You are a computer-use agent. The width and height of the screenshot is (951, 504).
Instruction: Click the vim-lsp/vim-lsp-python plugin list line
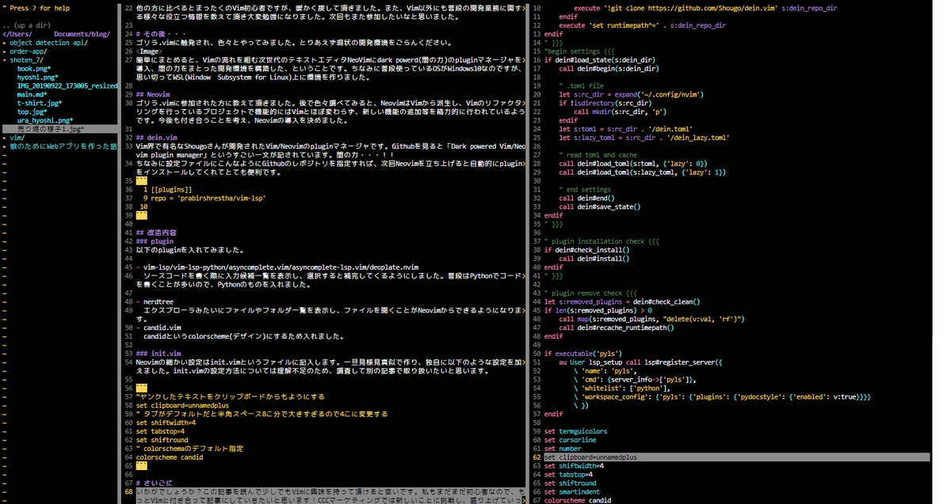tap(277, 267)
